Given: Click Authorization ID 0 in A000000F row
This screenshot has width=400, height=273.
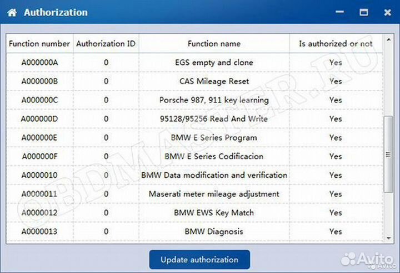Looking at the screenshot, I should (x=106, y=156).
